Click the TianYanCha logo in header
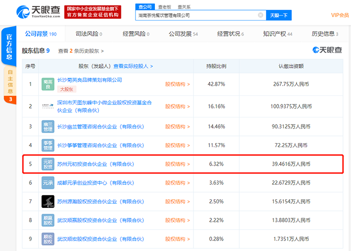 [38, 12]
